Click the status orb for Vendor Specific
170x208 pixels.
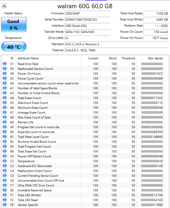tap(5, 205)
